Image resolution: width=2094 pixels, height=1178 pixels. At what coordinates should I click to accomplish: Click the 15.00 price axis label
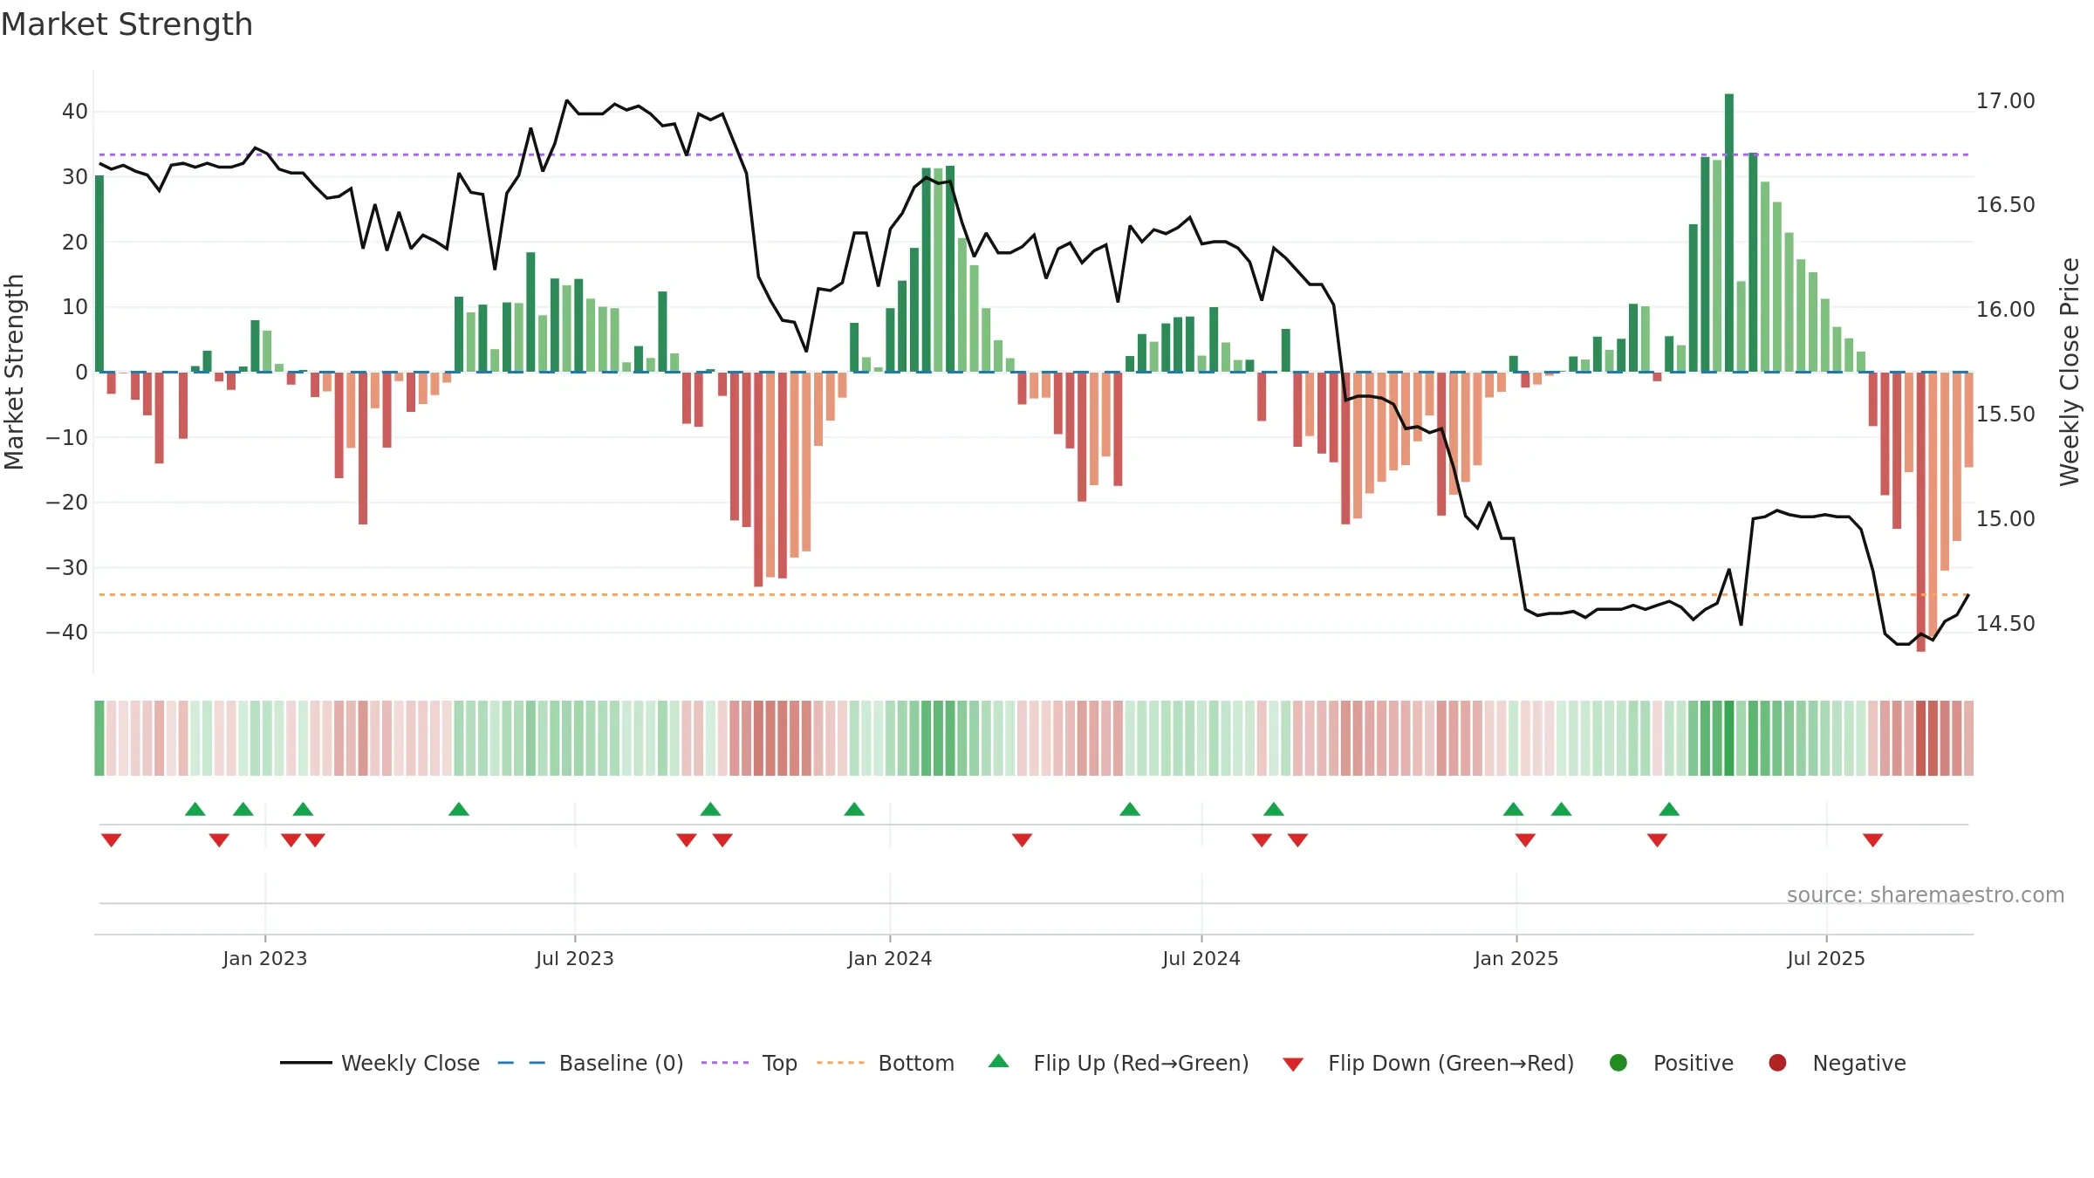coord(2006,519)
